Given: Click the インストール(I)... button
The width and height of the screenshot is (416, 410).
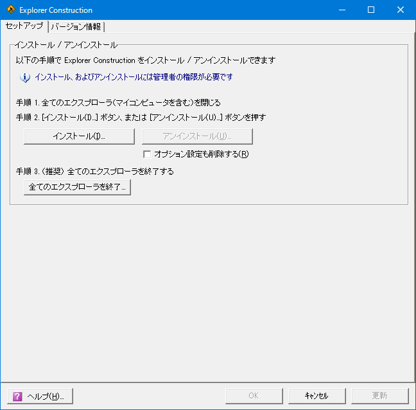Looking at the screenshot, I should click(79, 136).
